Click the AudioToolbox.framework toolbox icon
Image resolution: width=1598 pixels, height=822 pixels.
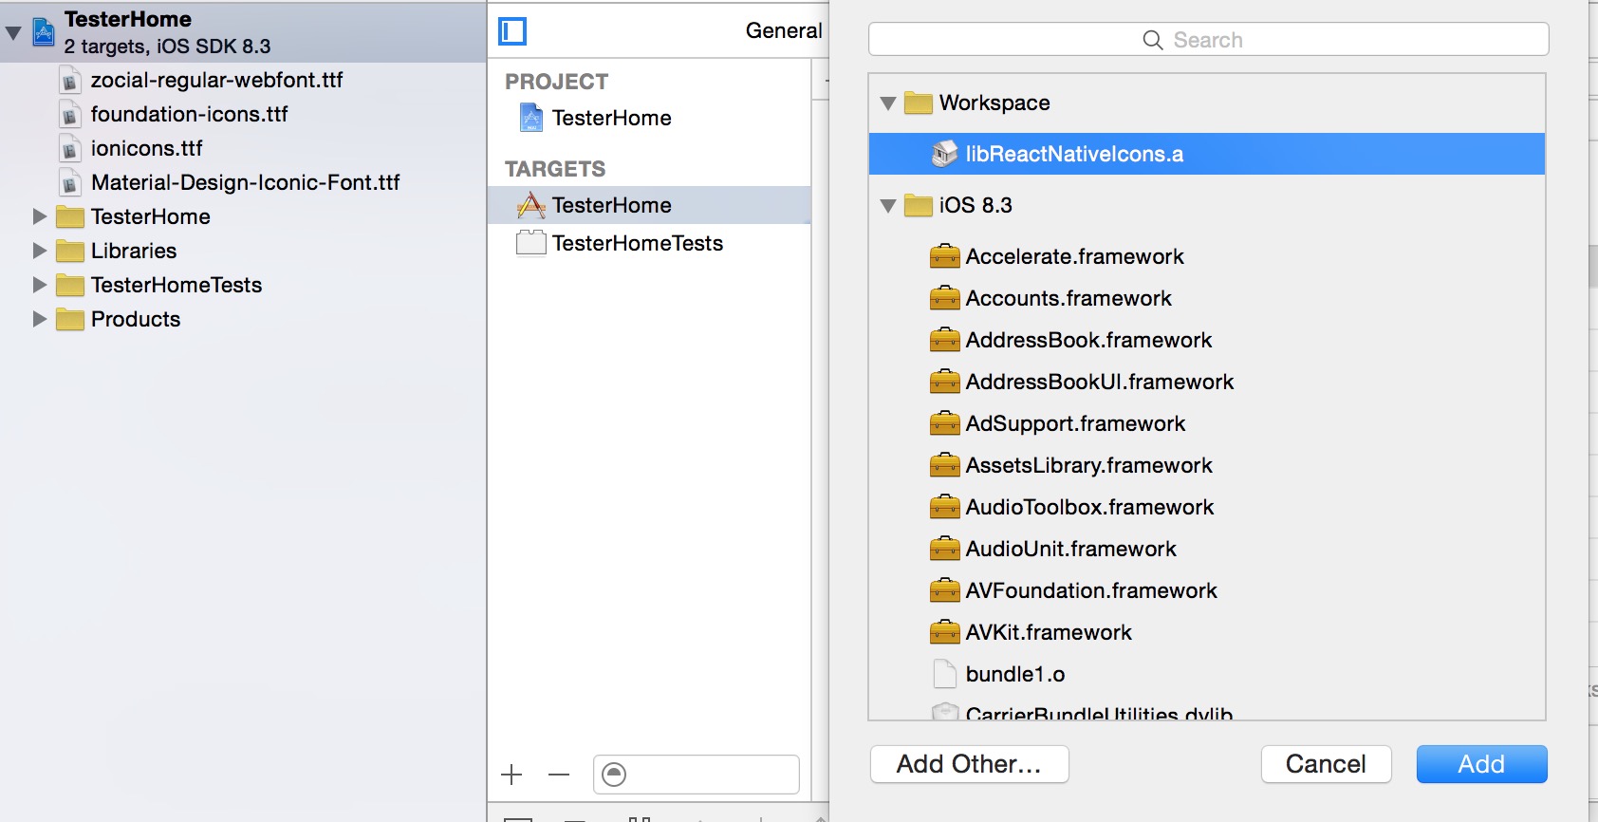coord(944,507)
